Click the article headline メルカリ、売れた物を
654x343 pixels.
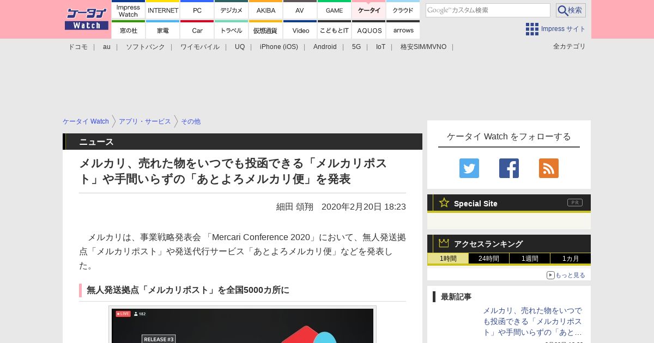233,171
